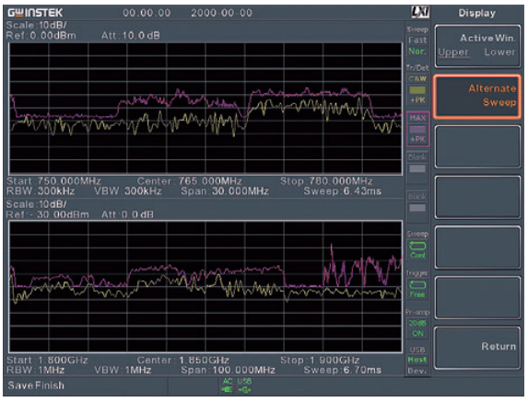
Task: Click the upper window Stop 780.000MHz value
Action: [x=341, y=181]
